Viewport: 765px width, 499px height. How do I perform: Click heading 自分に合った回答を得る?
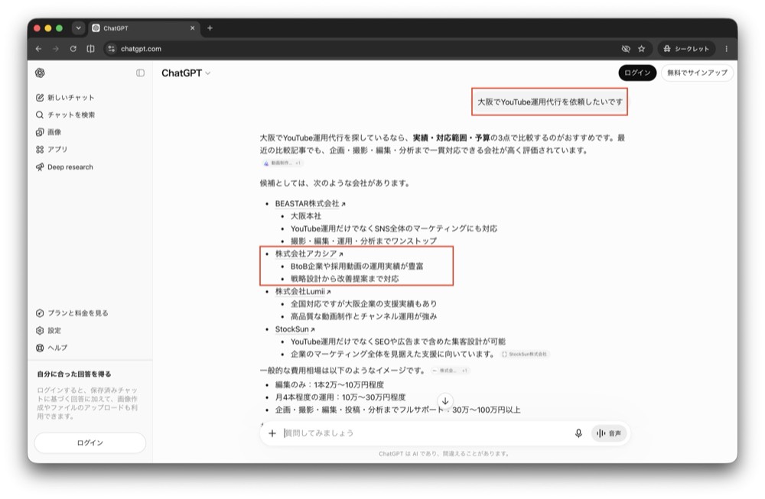pos(74,374)
